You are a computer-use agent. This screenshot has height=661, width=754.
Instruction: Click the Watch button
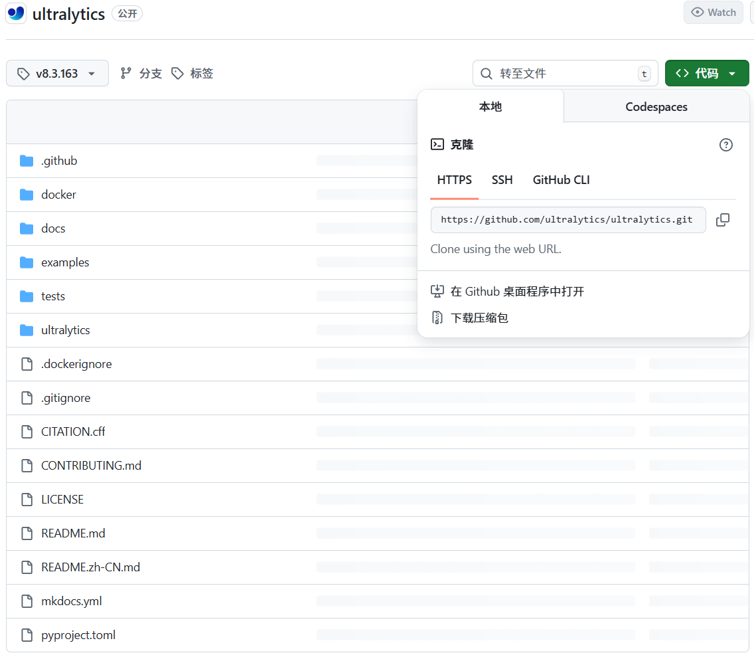[713, 13]
